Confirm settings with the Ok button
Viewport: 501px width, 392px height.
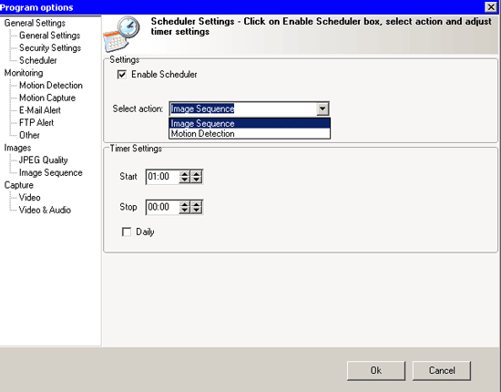(x=376, y=371)
